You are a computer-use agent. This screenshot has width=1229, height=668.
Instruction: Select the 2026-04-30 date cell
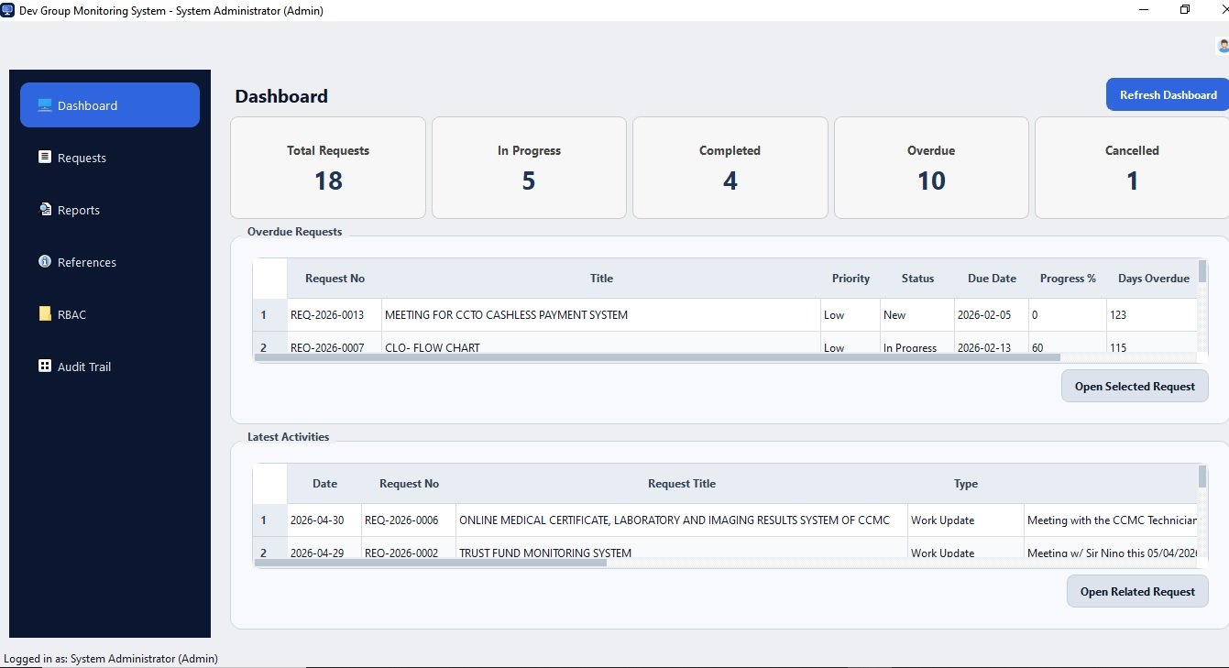tap(324, 520)
